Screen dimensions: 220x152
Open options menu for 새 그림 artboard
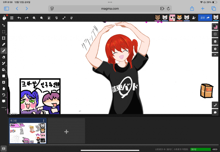click(43, 121)
